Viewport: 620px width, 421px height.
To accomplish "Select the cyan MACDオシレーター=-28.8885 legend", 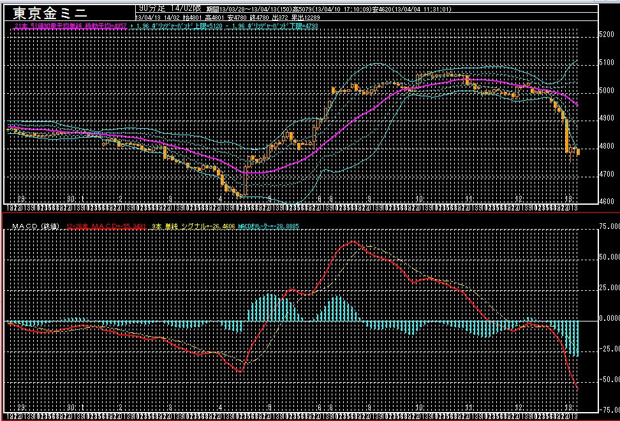I will (x=269, y=226).
